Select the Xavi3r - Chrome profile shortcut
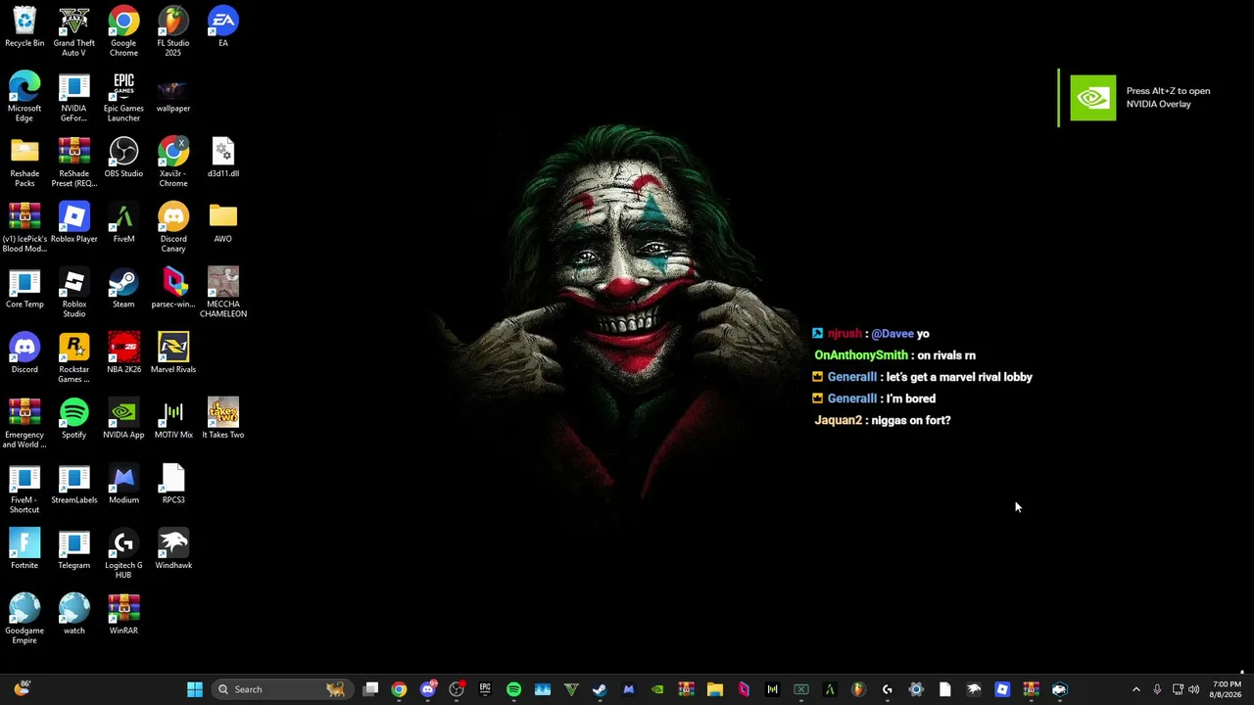Image resolution: width=1254 pixels, height=705 pixels. coord(173,163)
